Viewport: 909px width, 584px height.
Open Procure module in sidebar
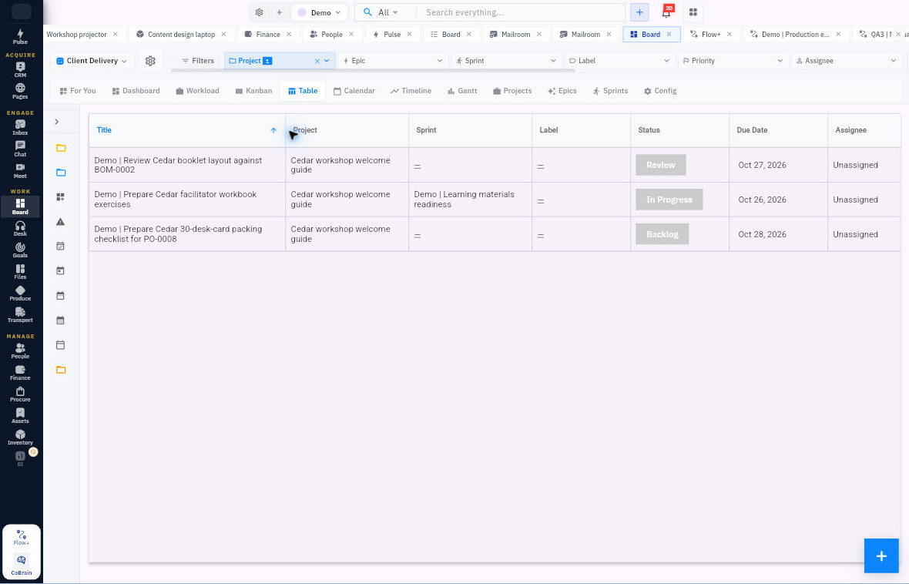(x=20, y=394)
